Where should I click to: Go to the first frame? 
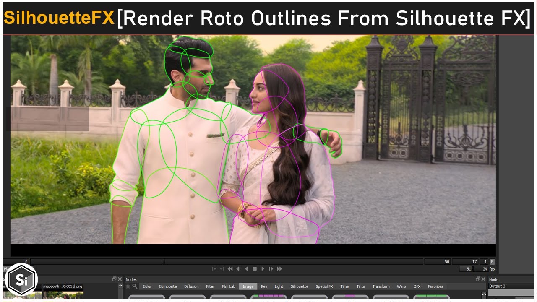click(214, 269)
